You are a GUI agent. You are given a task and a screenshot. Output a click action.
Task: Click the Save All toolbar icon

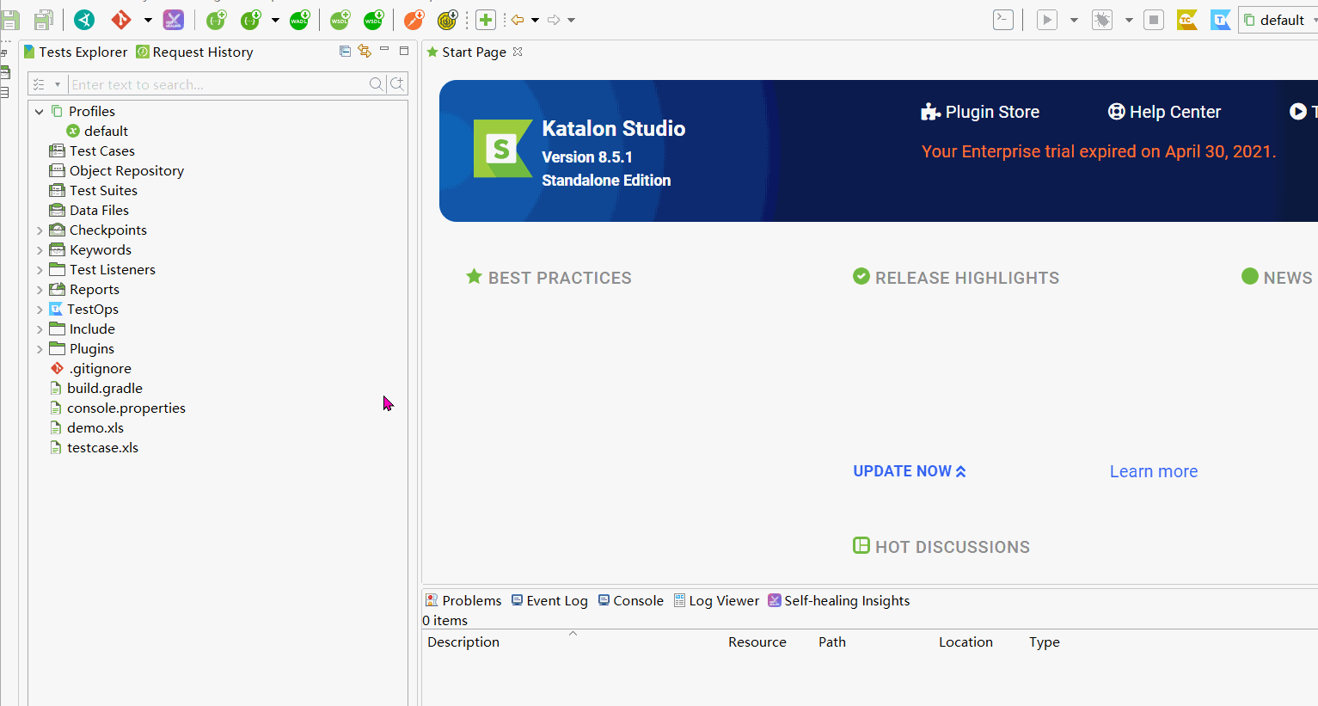click(44, 20)
